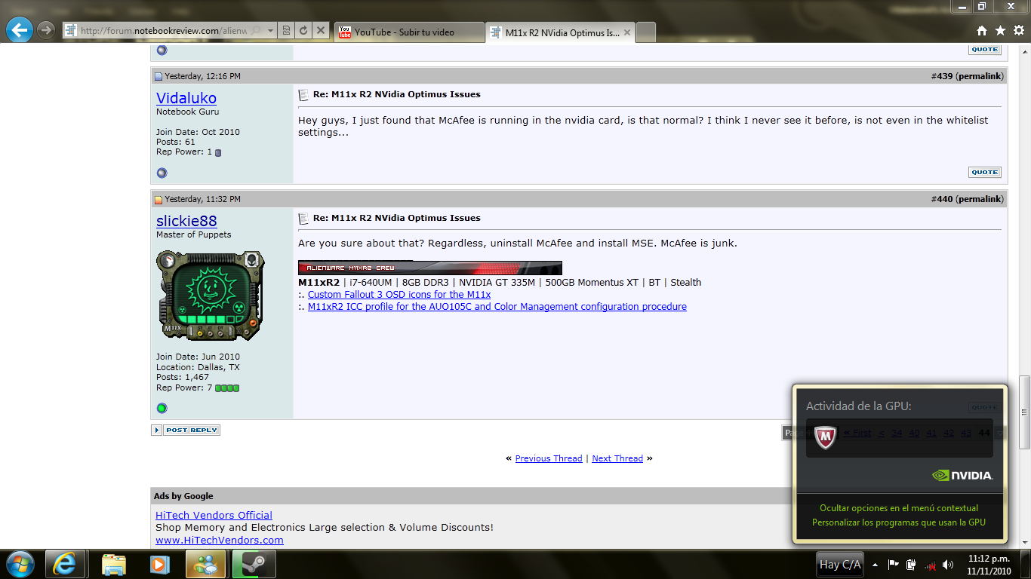Open the www.HiTechVendors.com ad link

(x=220, y=540)
